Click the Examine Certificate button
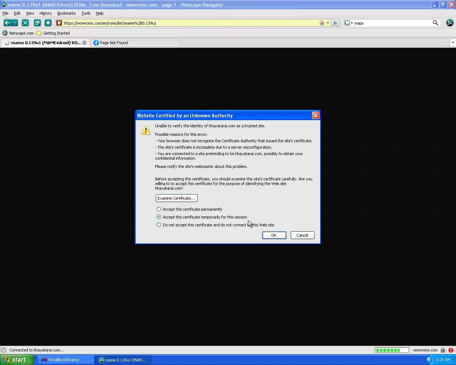Viewport: 456px width, 365px height. (176, 198)
